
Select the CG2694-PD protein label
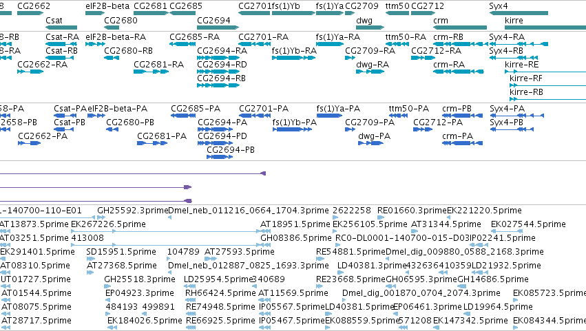pyautogui.click(x=222, y=136)
